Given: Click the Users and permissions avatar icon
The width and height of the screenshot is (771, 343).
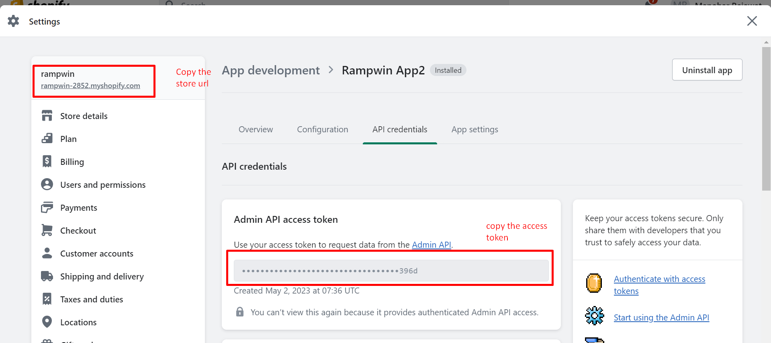Looking at the screenshot, I should [x=47, y=185].
